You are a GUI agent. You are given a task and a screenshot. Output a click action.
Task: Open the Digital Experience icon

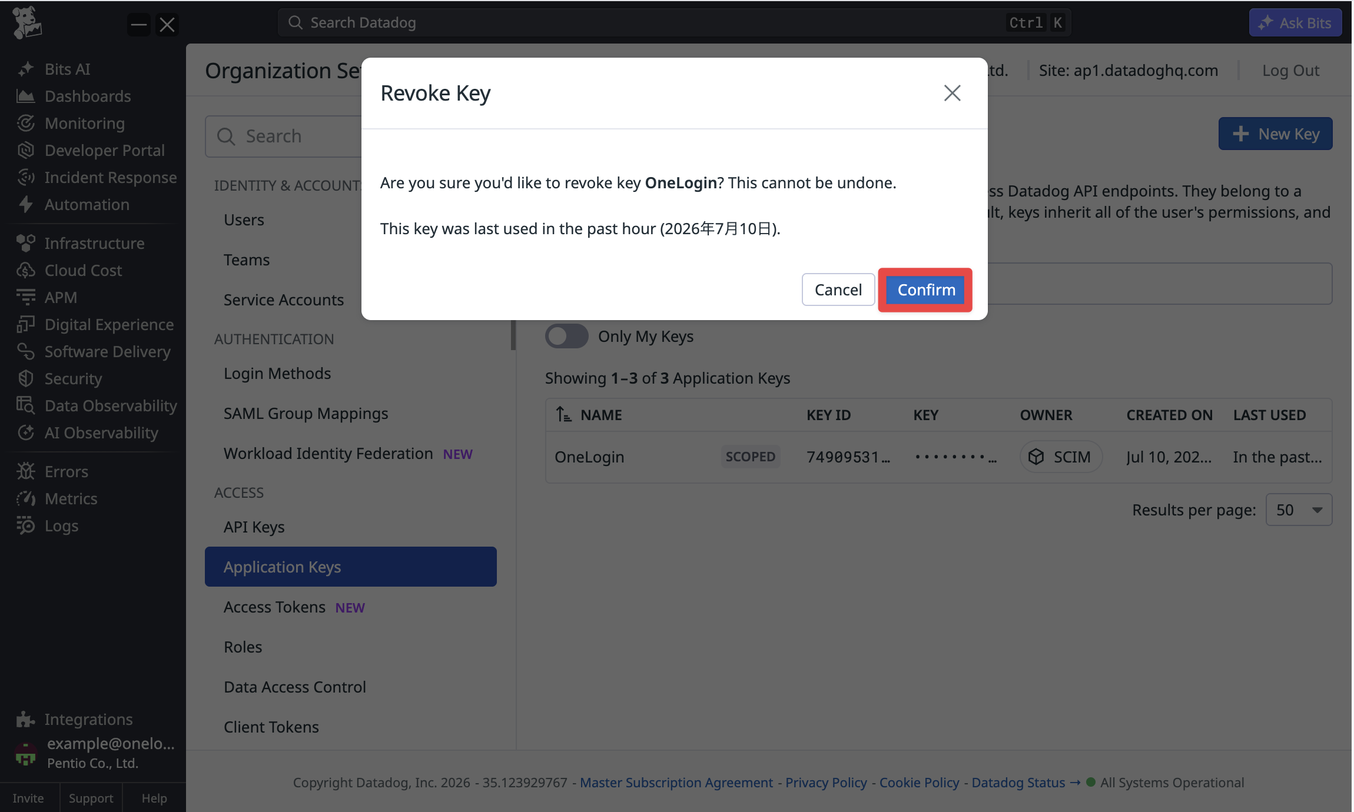click(25, 324)
